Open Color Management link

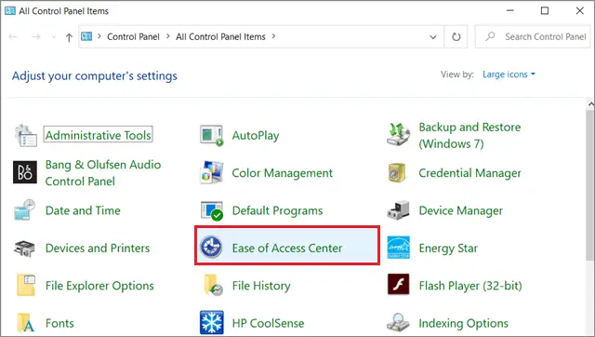[283, 173]
